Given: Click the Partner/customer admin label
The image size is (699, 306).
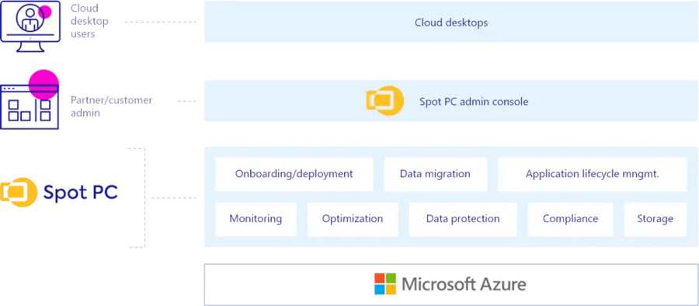Looking at the screenshot, I should [x=111, y=106].
